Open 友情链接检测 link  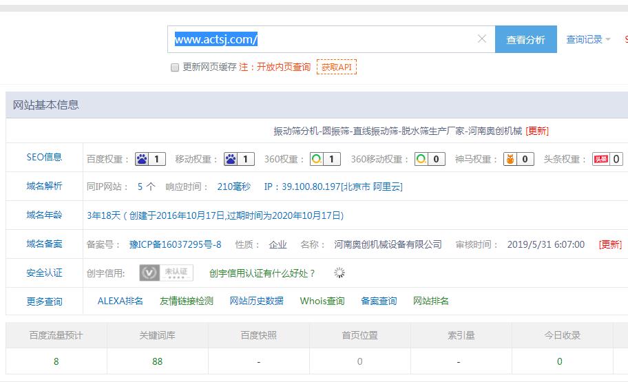(186, 301)
